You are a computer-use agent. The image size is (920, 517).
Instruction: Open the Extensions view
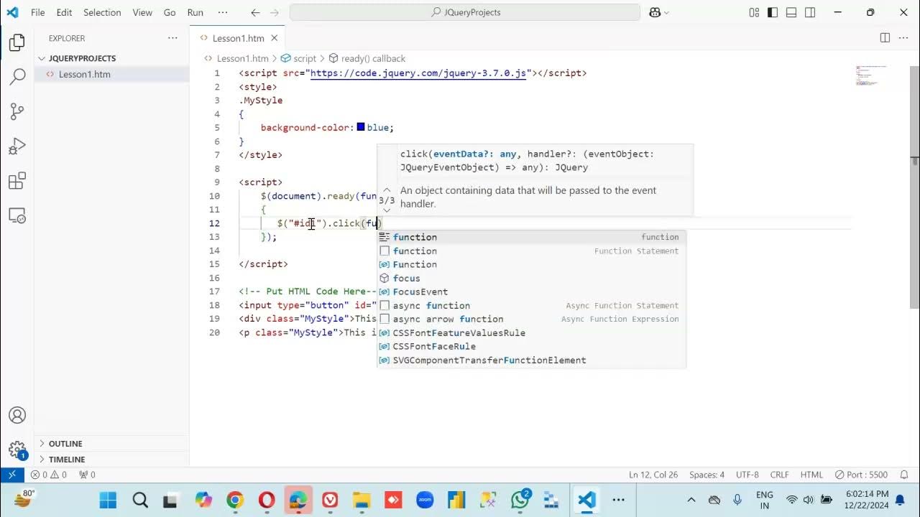coord(17,181)
